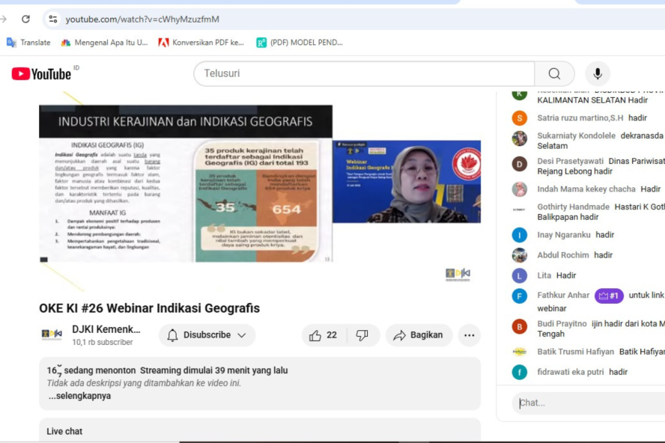Dislike the video with thumbs down
This screenshot has height=443, width=665.
click(x=362, y=335)
